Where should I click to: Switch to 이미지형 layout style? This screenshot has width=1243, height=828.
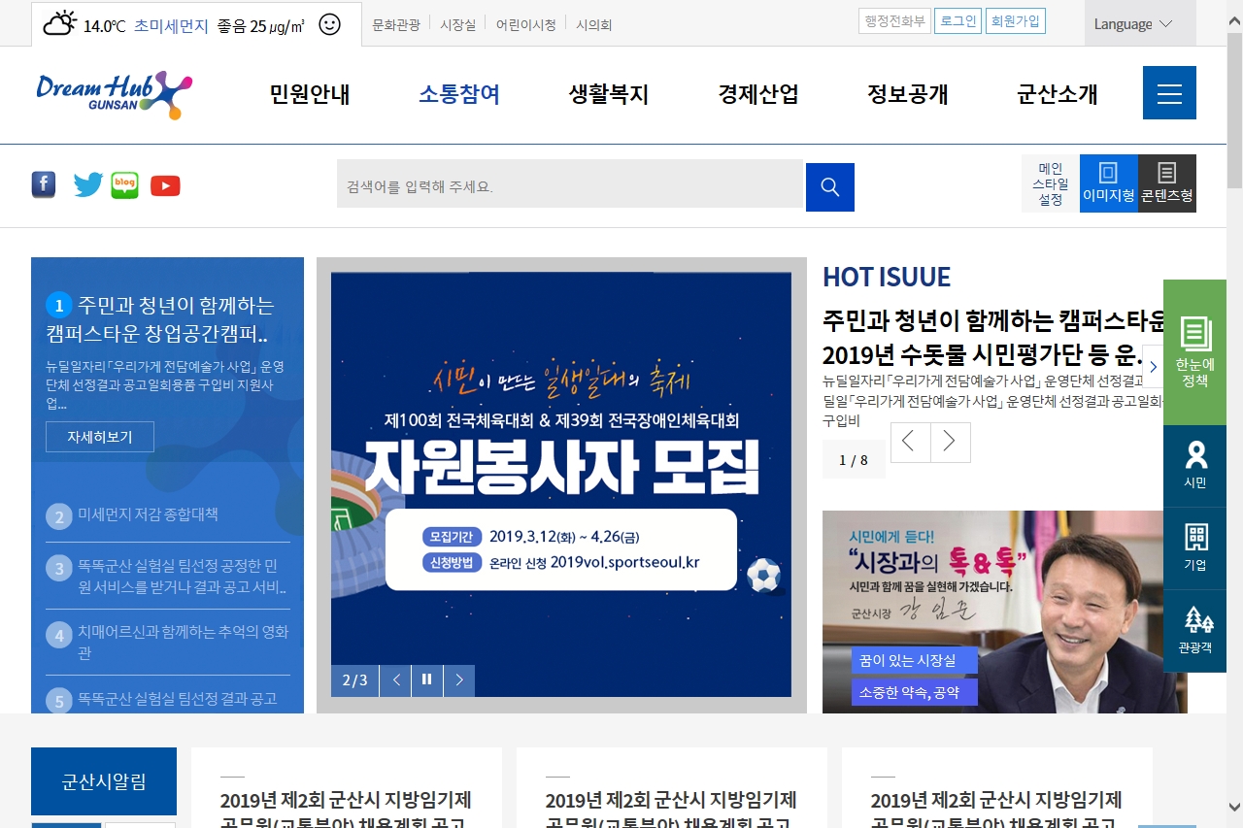[x=1108, y=183]
